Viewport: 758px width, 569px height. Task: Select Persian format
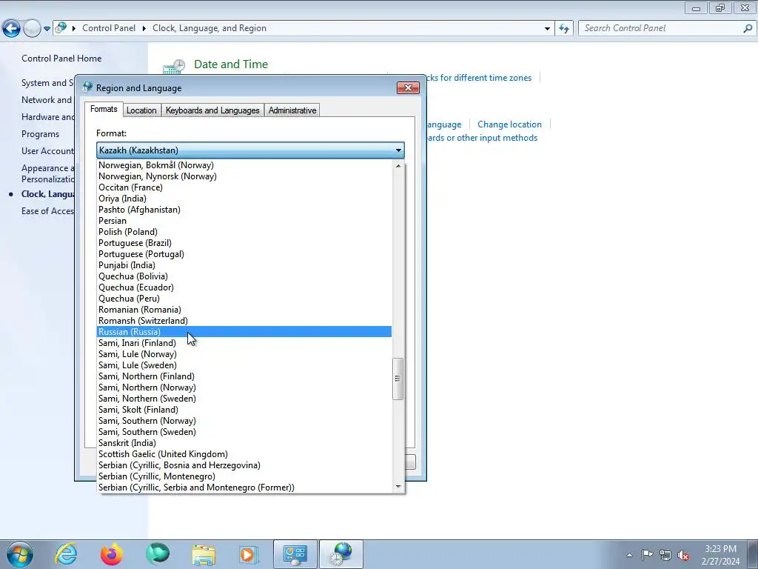pos(244,221)
